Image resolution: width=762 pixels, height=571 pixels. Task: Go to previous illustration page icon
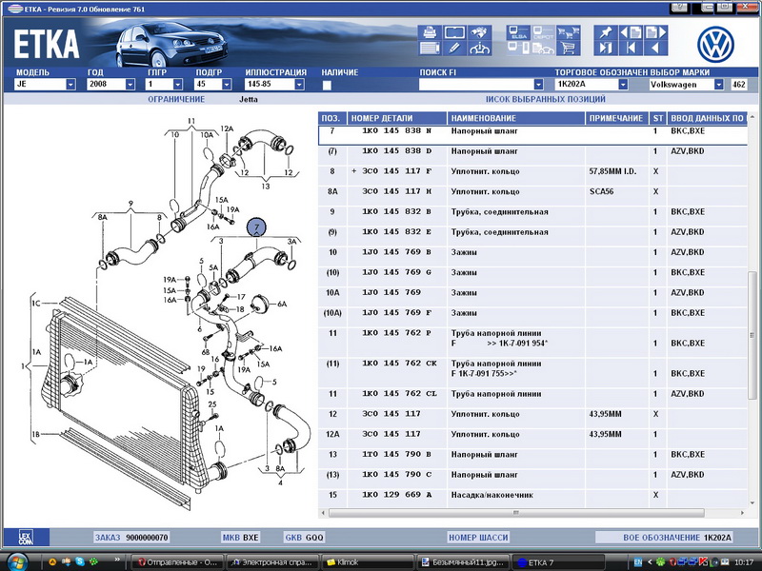[631, 33]
